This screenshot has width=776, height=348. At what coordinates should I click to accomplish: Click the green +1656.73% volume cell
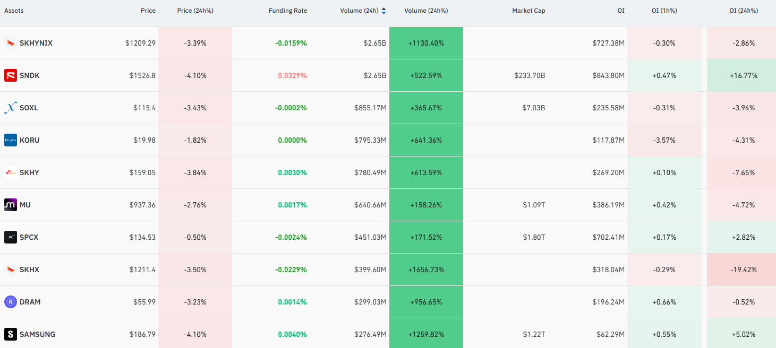click(x=426, y=269)
